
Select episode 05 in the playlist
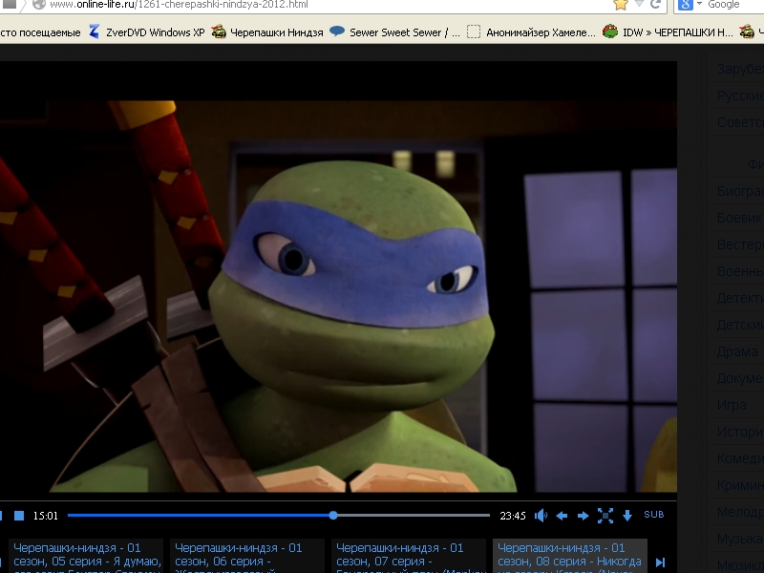(x=86, y=556)
